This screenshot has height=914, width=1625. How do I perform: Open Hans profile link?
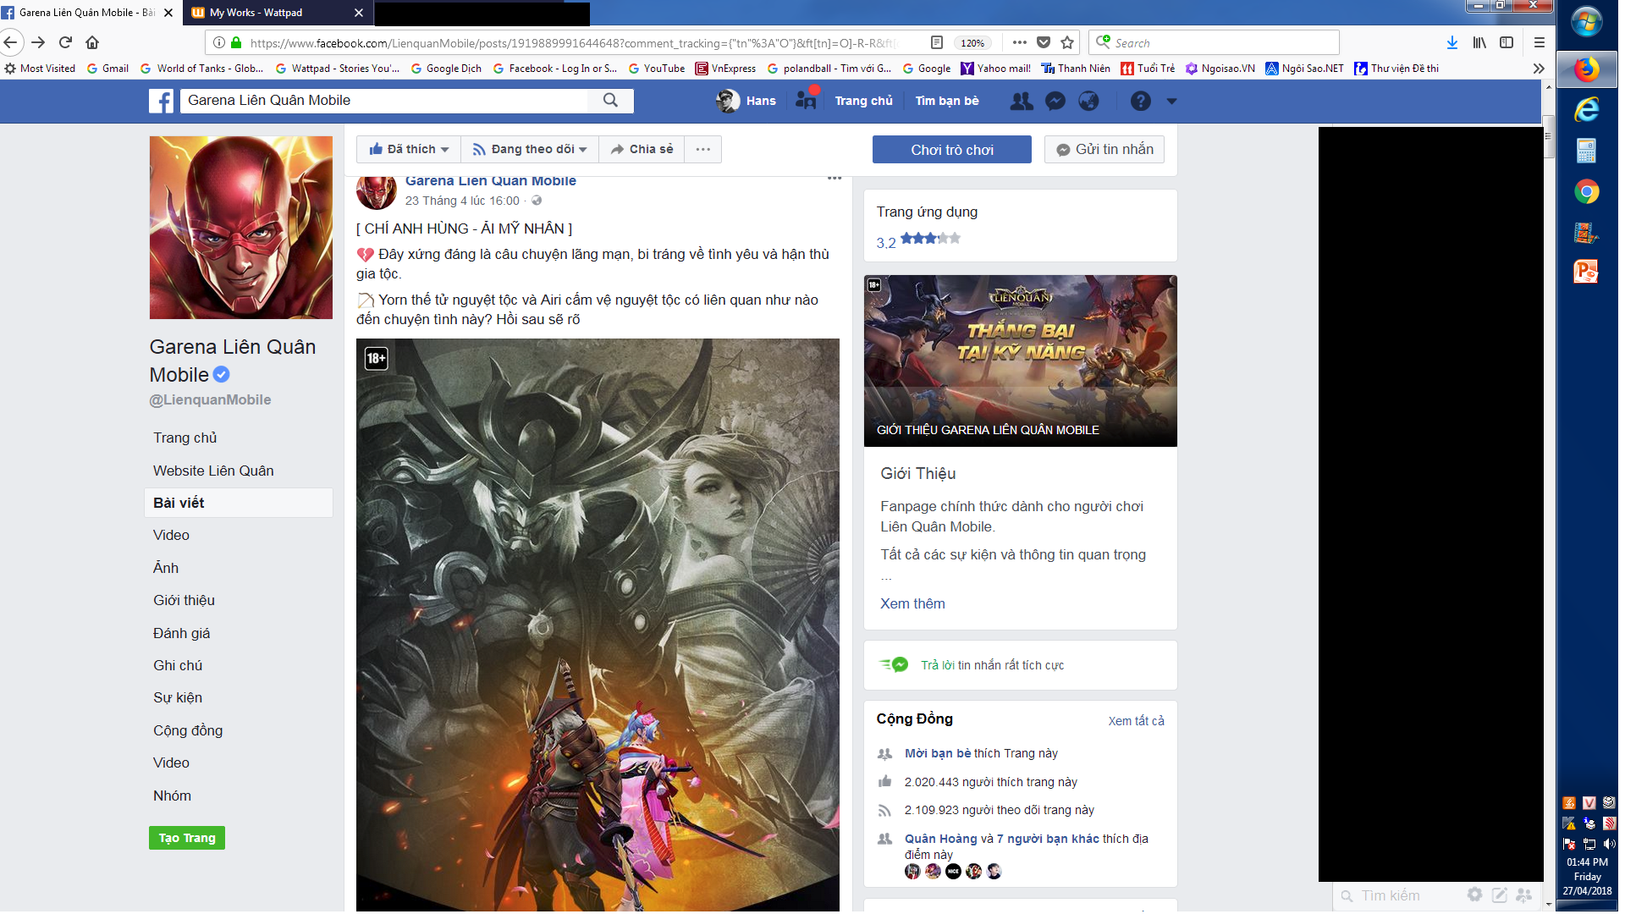(746, 101)
